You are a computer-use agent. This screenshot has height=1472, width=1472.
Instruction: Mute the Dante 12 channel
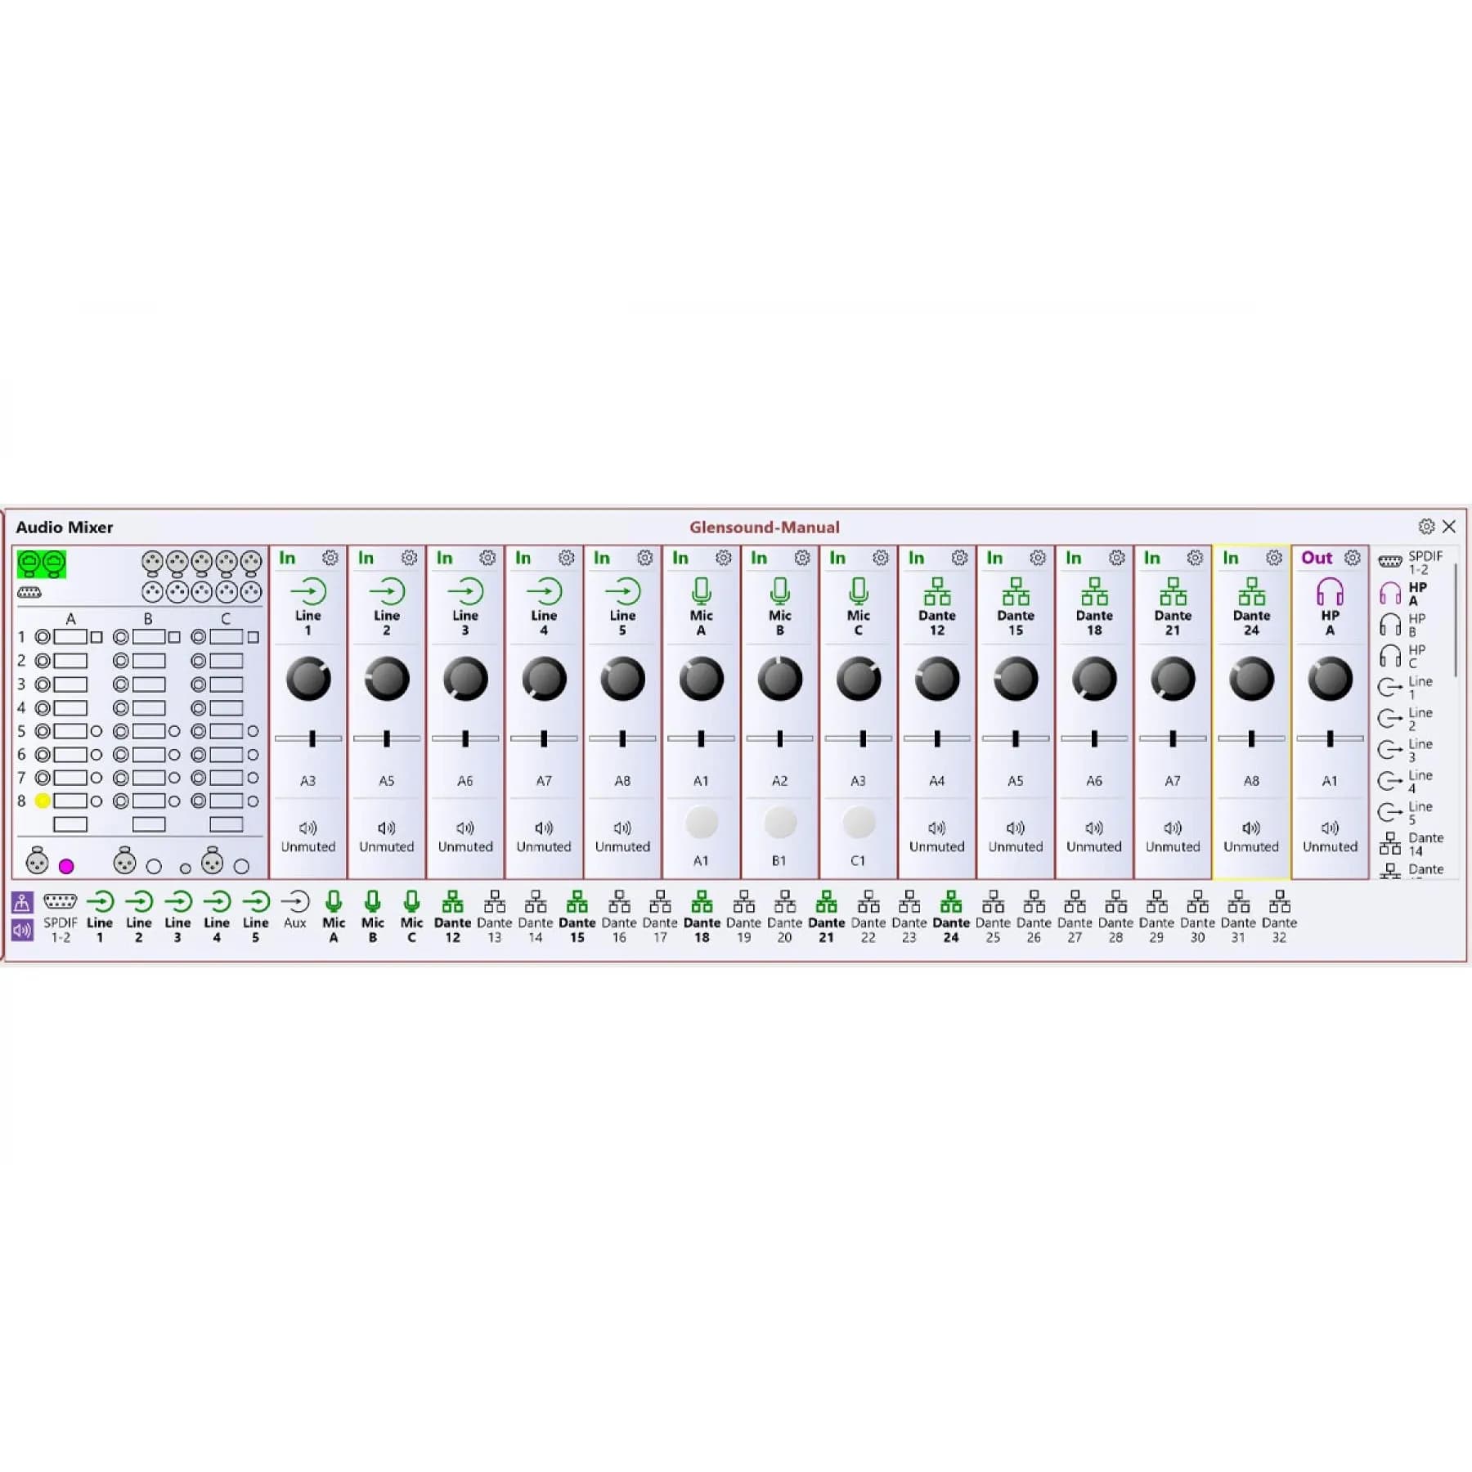point(937,837)
